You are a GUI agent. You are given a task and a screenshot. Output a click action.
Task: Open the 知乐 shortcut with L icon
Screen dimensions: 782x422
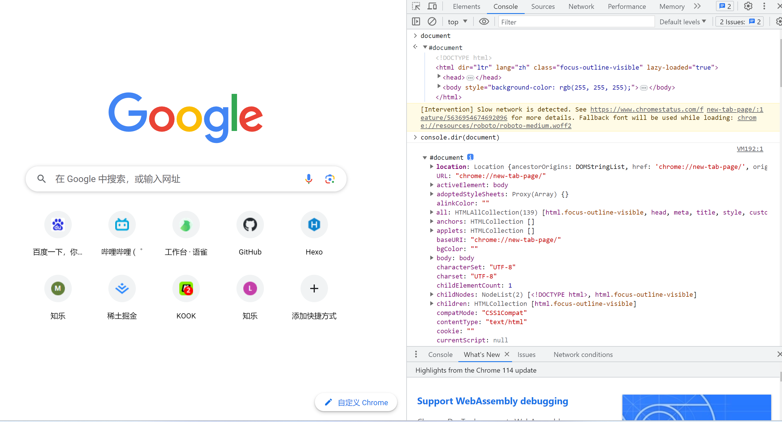[x=250, y=298]
